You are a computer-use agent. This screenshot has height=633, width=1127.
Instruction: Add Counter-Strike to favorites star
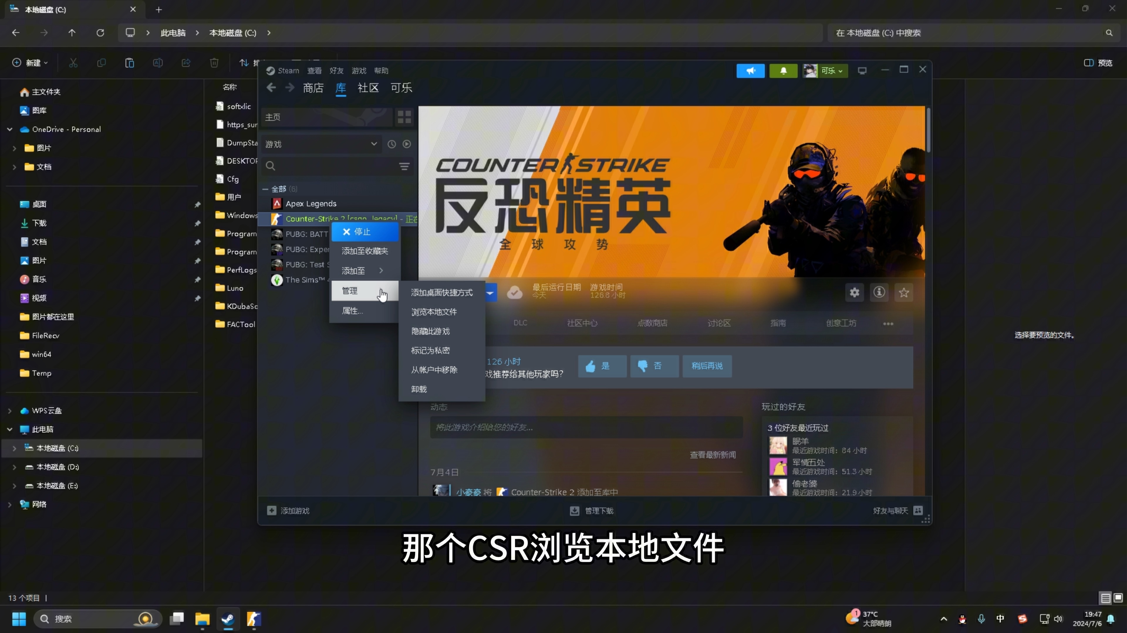904,292
